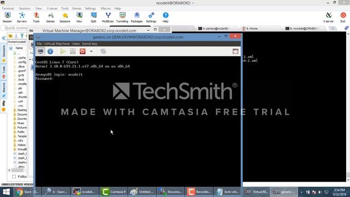Open the Terminal menu in MobaXterm

pos(8,8)
